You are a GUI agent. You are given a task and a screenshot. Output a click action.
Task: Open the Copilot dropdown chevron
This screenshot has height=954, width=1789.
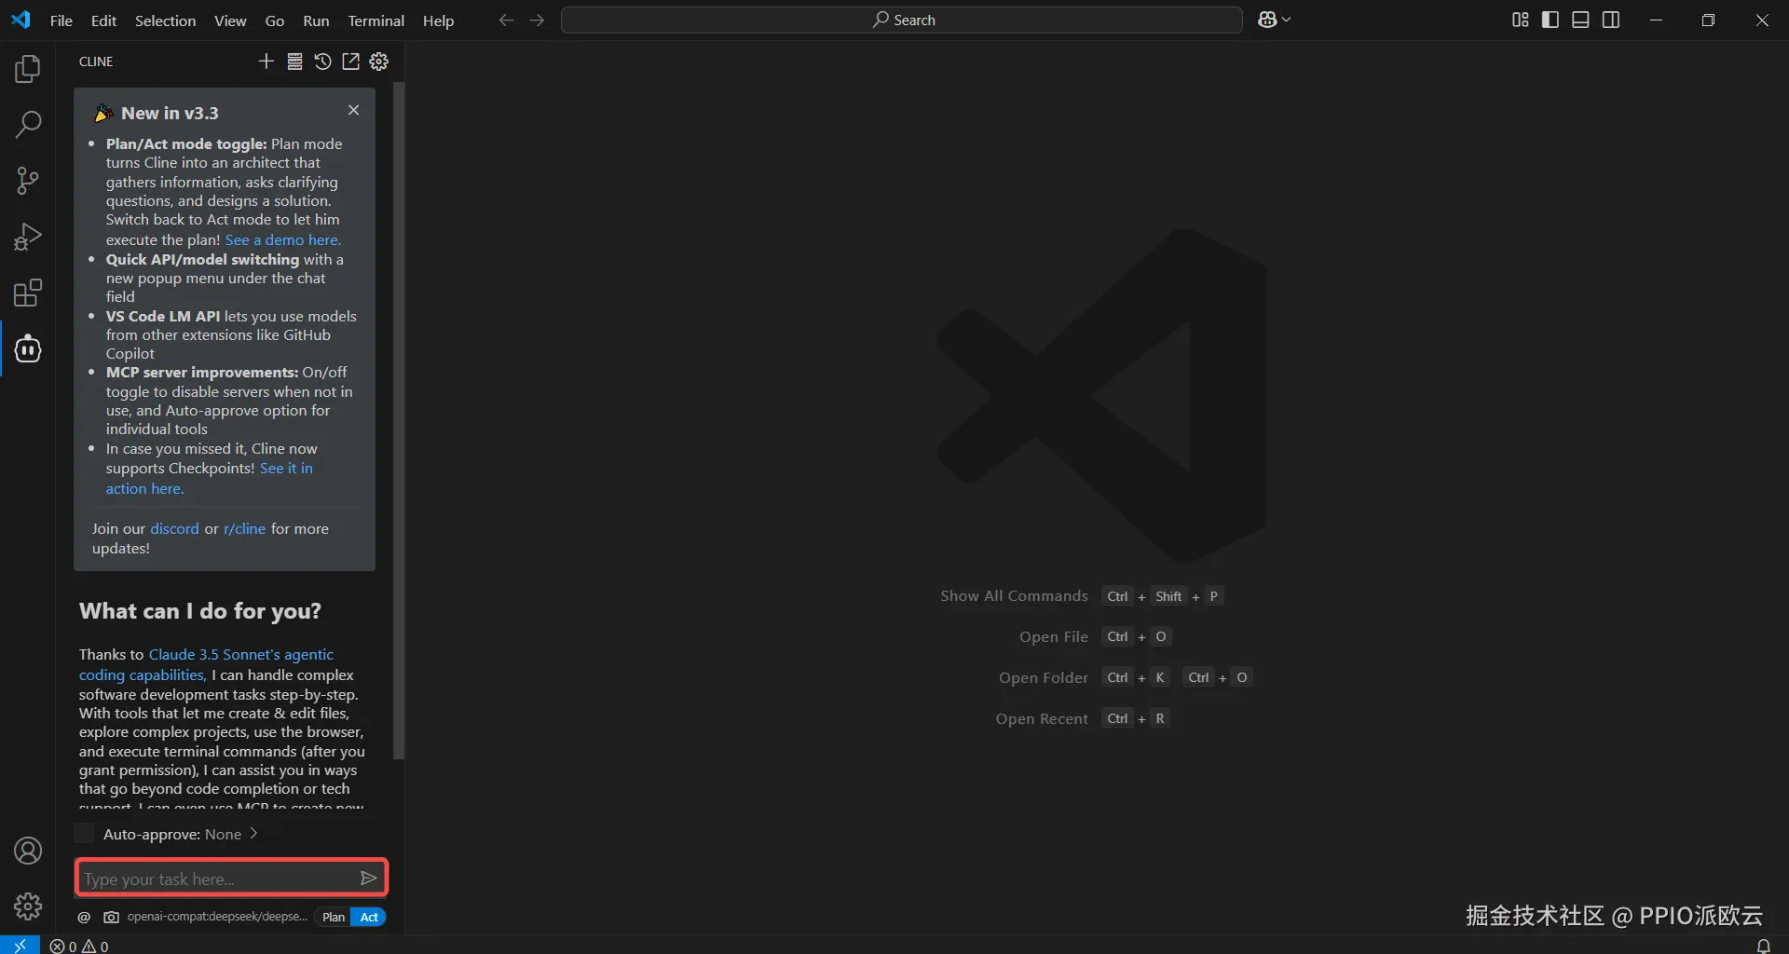coord(1287,20)
